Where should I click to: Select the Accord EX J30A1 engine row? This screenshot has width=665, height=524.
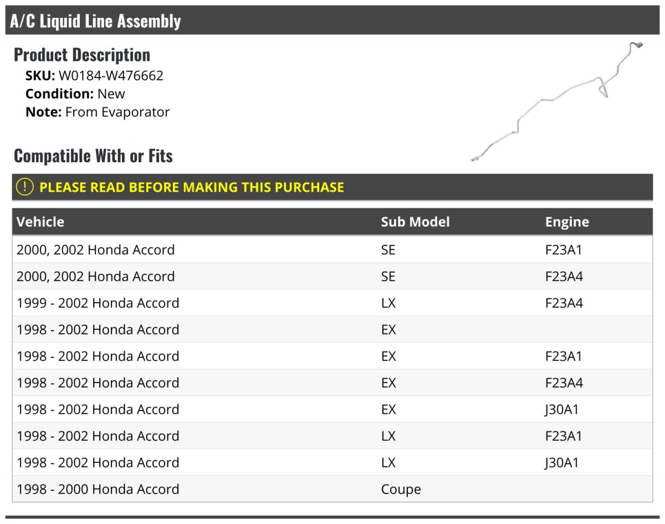point(332,409)
